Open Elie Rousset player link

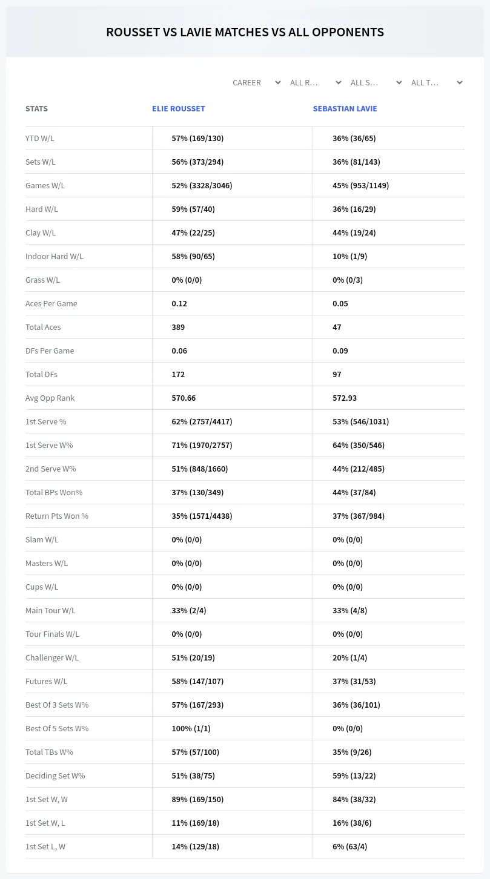[x=179, y=108]
